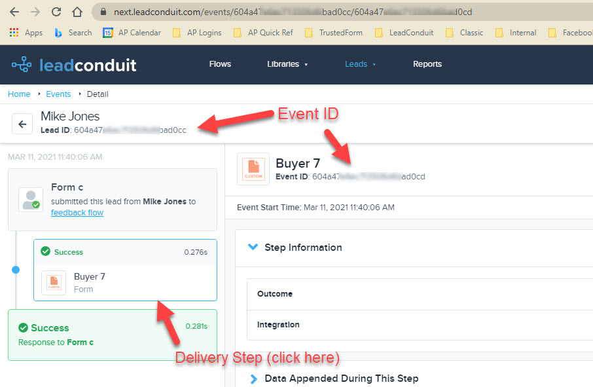Click the 0.281s response time value
This screenshot has width=593, height=387.
(x=196, y=326)
